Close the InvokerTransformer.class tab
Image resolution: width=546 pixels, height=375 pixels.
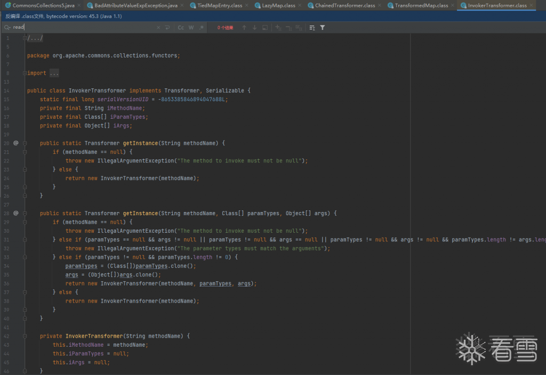pos(532,5)
